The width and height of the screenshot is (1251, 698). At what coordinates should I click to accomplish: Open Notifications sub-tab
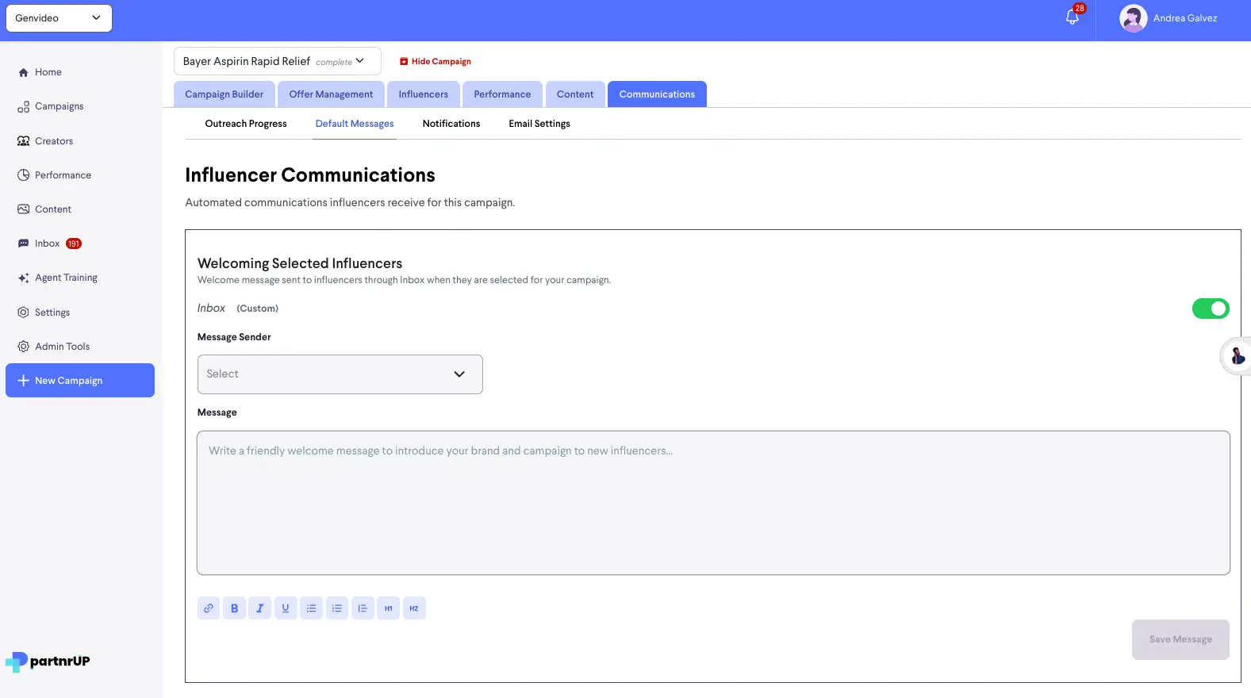451,124
